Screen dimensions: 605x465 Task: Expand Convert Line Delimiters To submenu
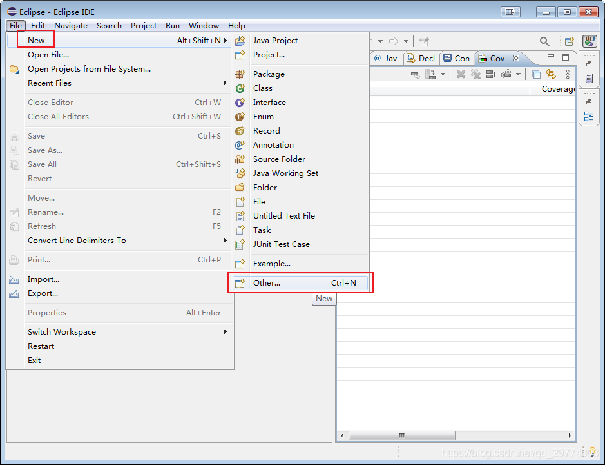pos(119,240)
